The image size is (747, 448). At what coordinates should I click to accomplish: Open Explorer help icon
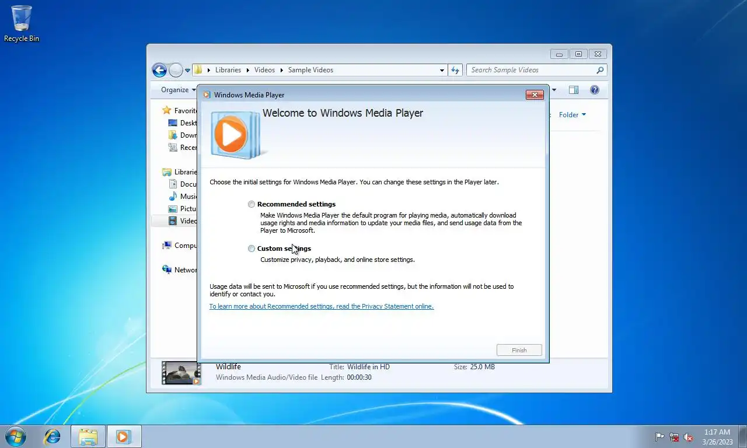click(595, 90)
